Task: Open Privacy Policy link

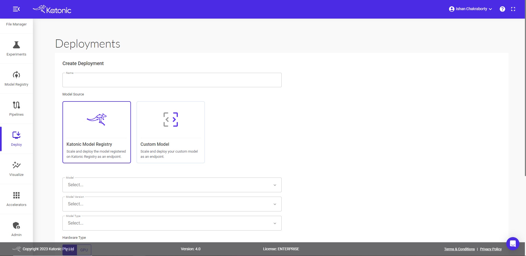Action: [x=491, y=249]
